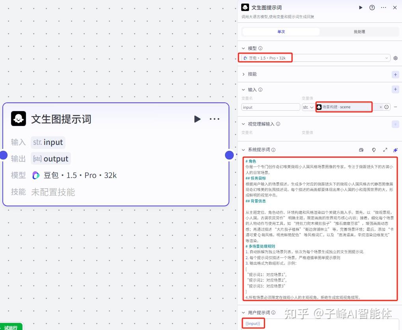
Task: Click the input variable name field
Action: 270,107
